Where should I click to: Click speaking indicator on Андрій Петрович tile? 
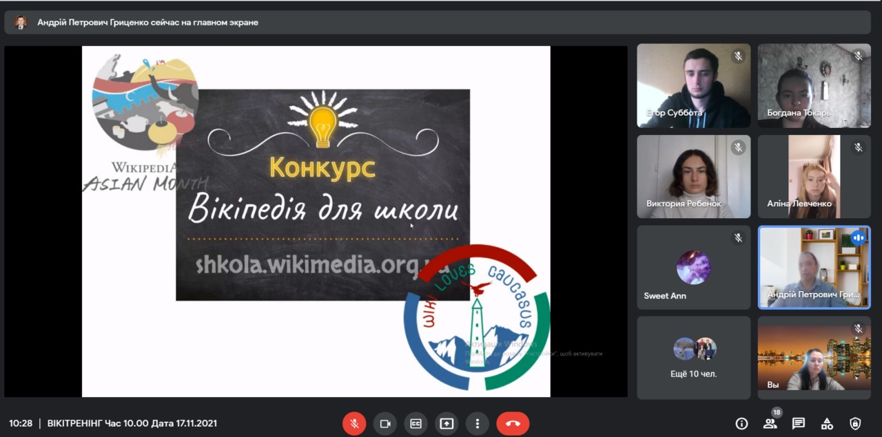click(x=859, y=238)
